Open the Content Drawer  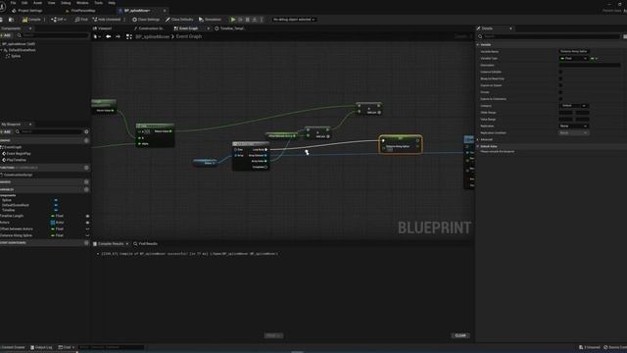(x=13, y=347)
